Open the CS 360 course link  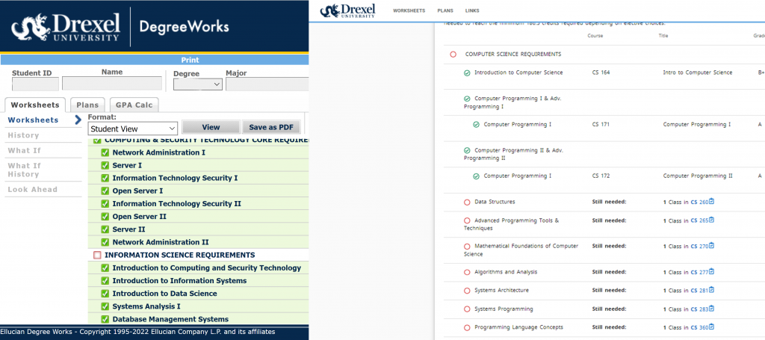click(699, 327)
